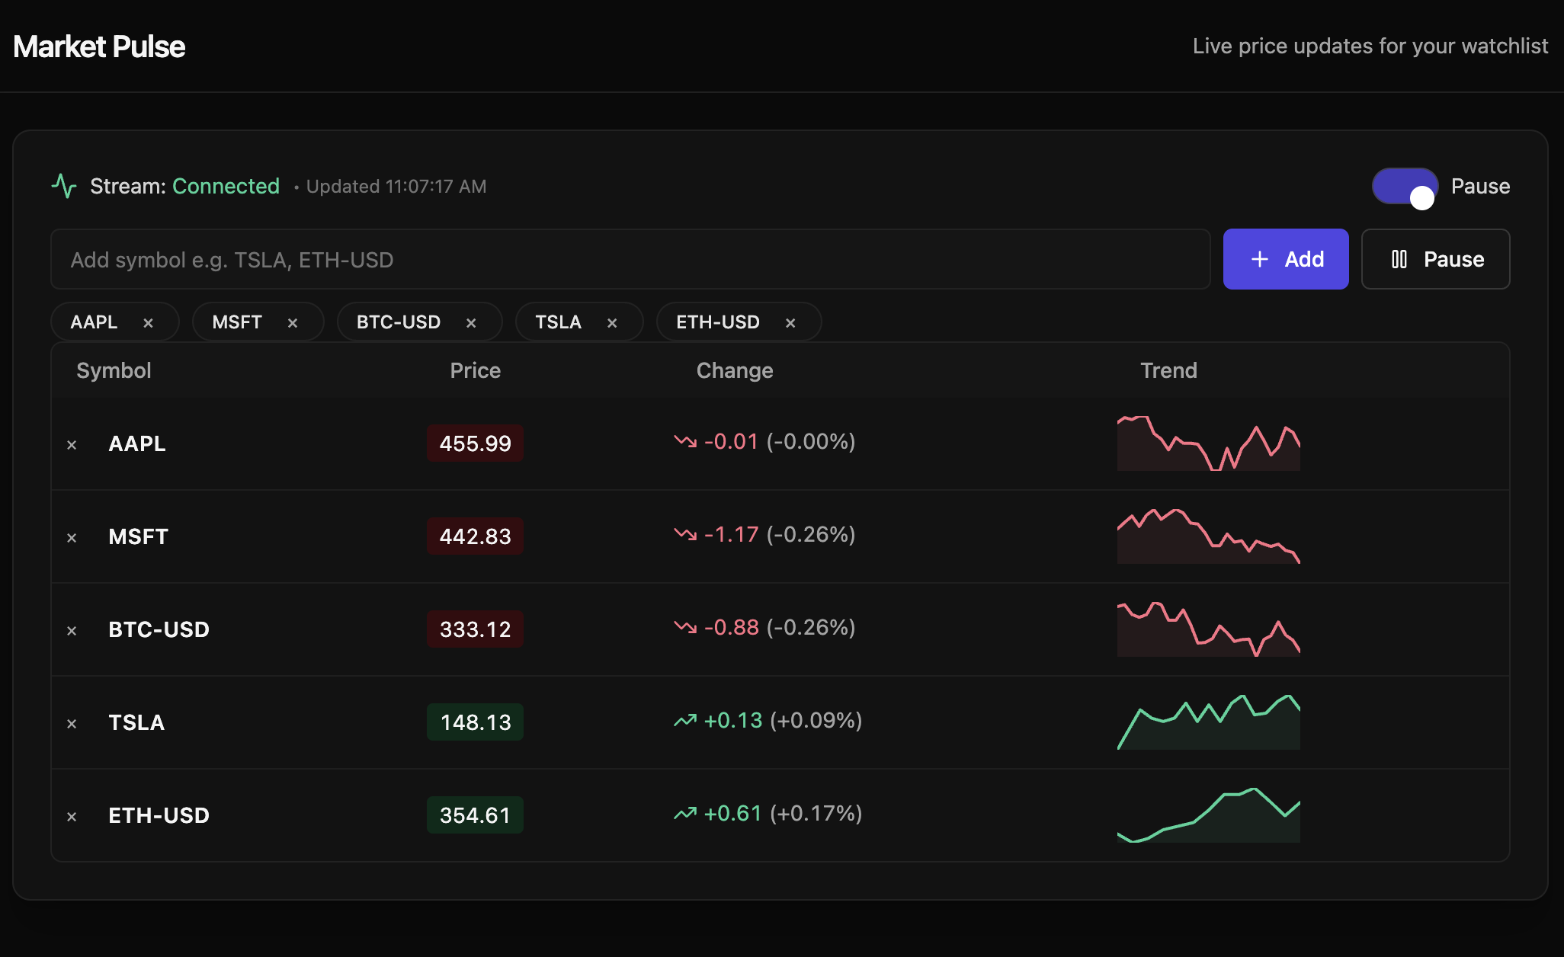Click the downtrend arrow icon for MSFT
1564x957 pixels.
point(685,534)
